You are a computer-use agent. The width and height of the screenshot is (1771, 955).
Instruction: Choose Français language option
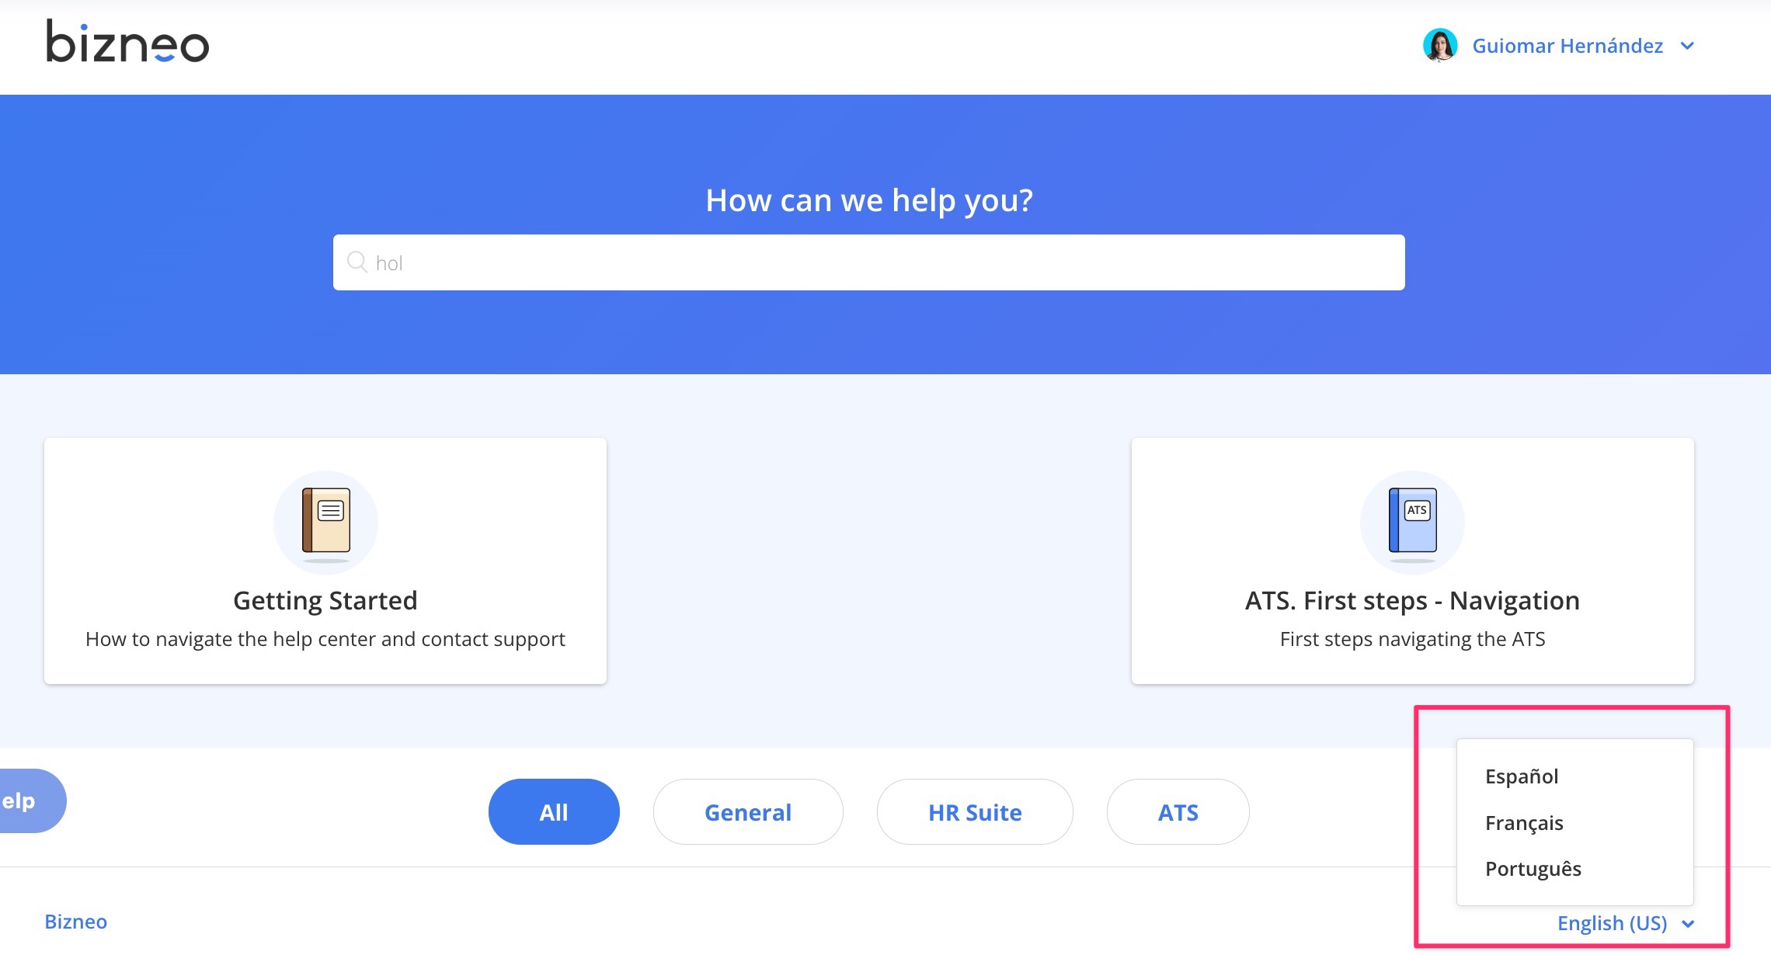[1524, 823]
